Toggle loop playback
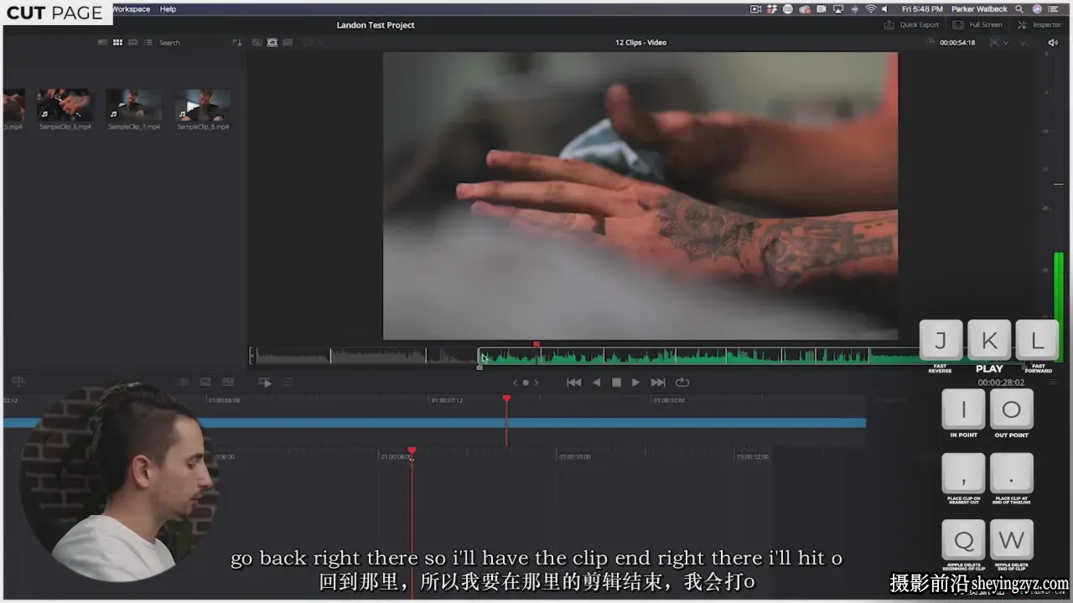 coord(682,383)
